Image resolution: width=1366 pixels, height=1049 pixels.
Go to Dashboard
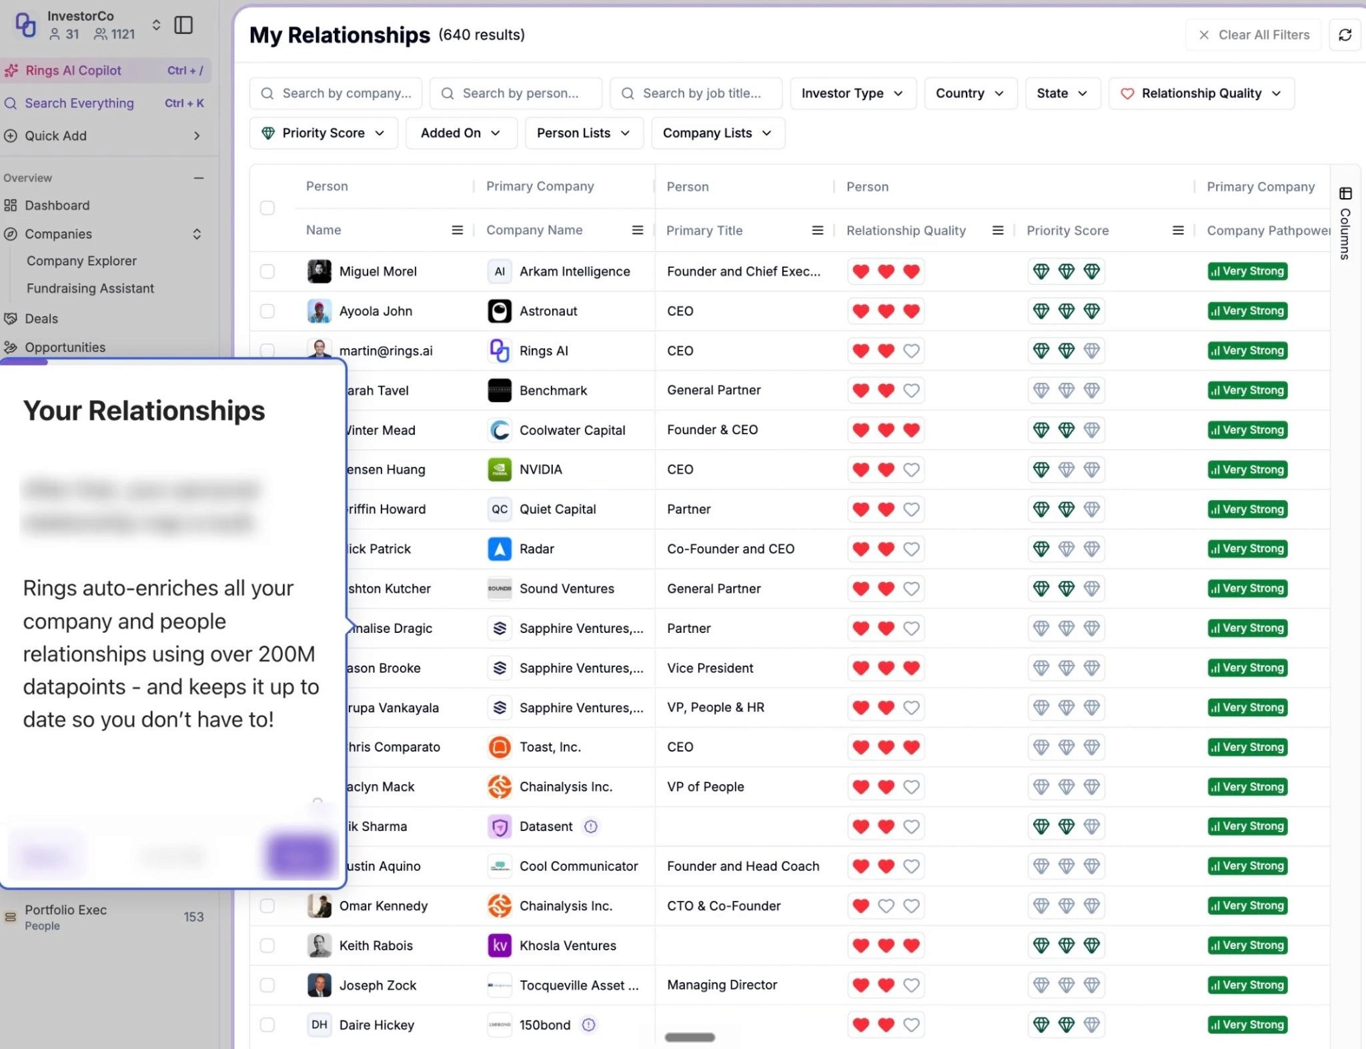tap(57, 205)
